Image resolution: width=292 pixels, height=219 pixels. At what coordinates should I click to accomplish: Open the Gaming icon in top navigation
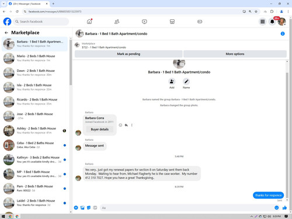pos(200,22)
